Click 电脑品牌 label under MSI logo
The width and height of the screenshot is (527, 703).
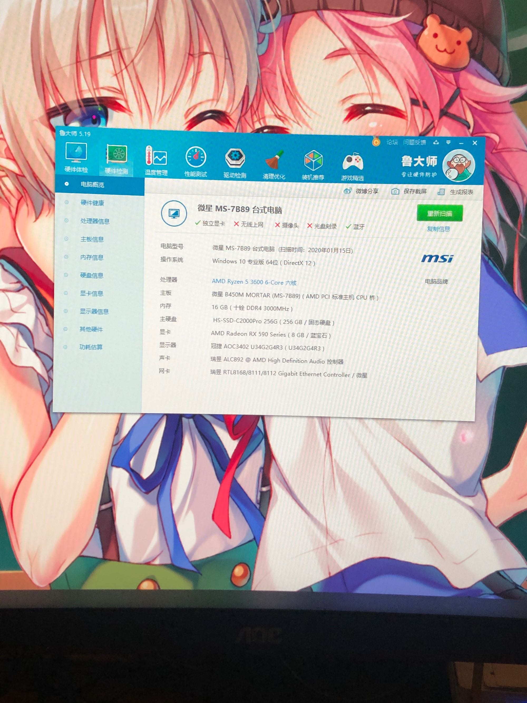pos(436,281)
